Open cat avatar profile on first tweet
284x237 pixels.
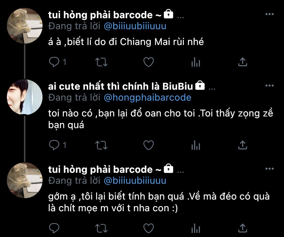click(25, 26)
